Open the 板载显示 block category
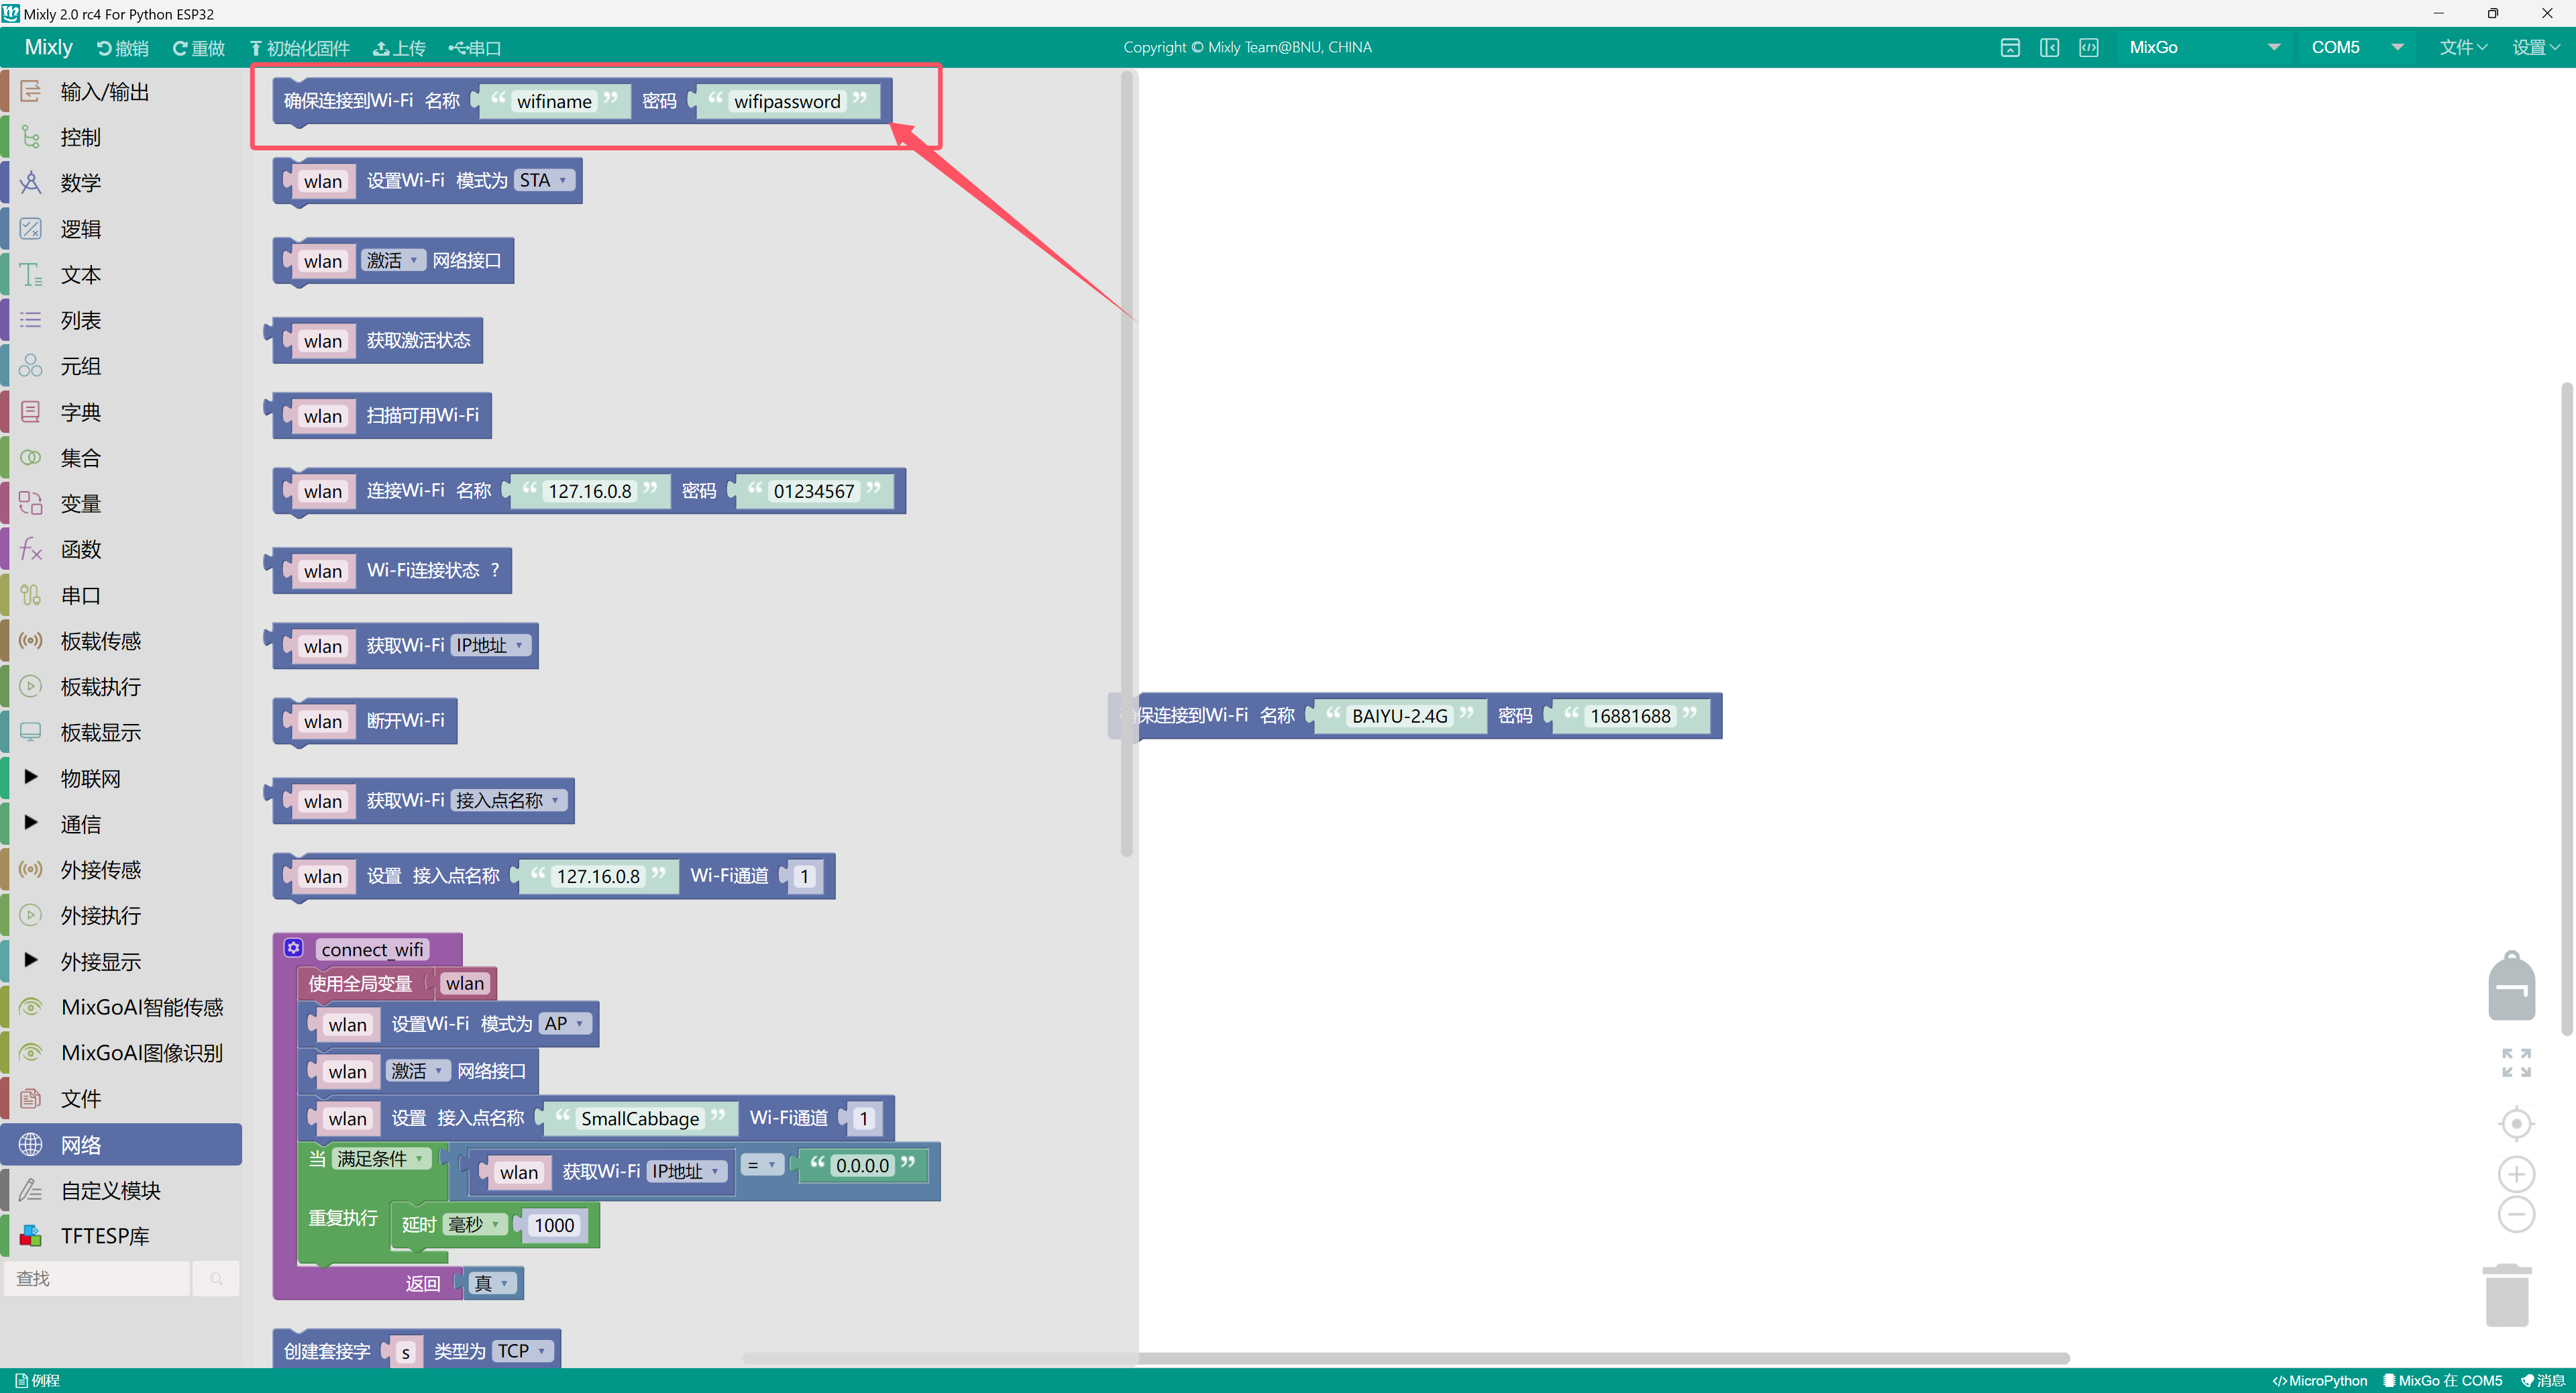Screen dimensions: 2576x1393 pyautogui.click(x=121, y=732)
